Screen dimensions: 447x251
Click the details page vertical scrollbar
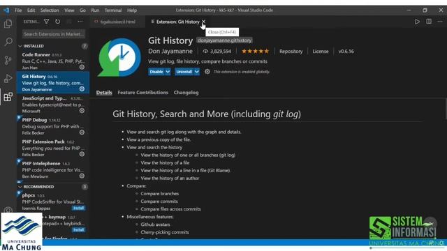(446, 109)
